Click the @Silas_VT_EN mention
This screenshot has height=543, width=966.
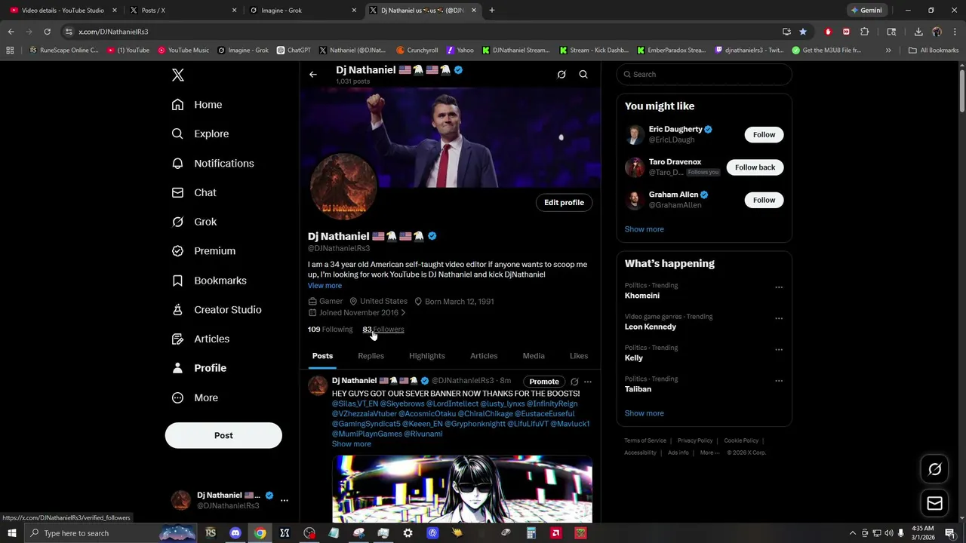click(x=355, y=404)
